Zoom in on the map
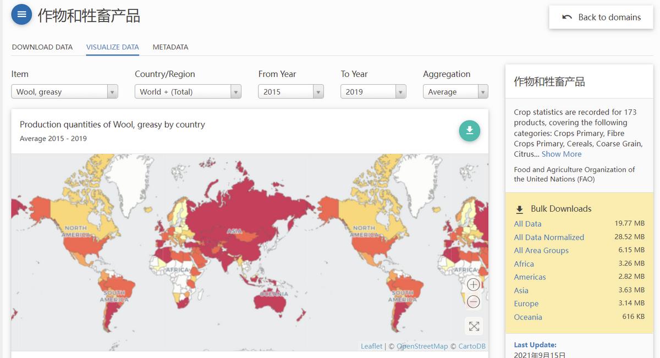Image resolution: width=660 pixels, height=358 pixels. 473,284
